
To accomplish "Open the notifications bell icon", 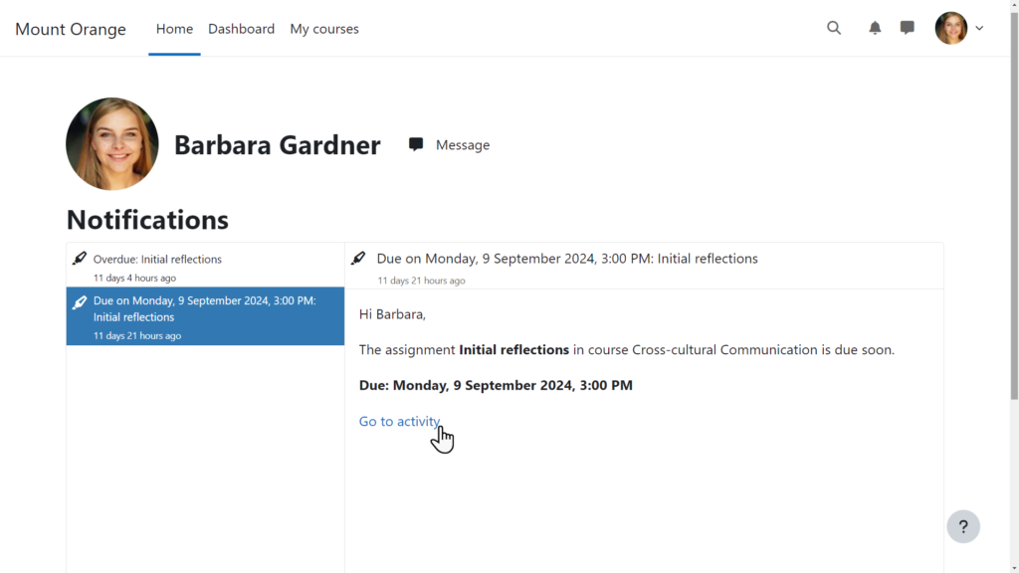I will coord(875,28).
